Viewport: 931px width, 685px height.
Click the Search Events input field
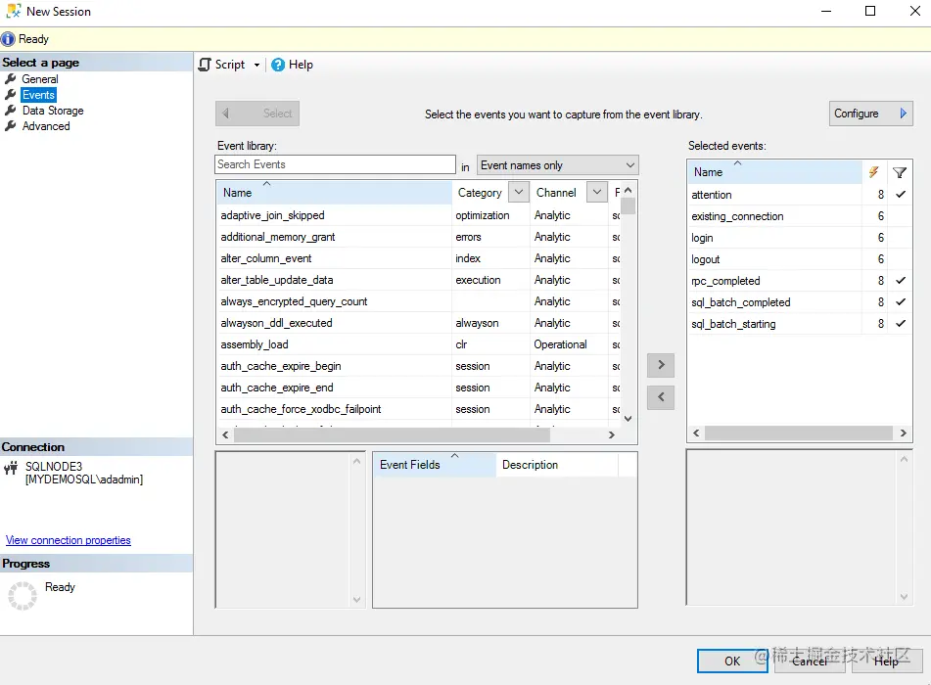[335, 164]
